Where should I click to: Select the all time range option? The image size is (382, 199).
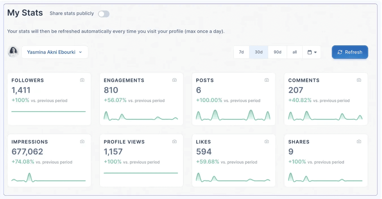pyautogui.click(x=295, y=52)
